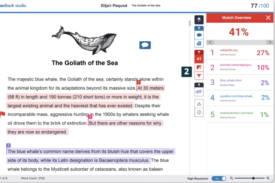The width and height of the screenshot is (275, 183).
Task: Select the animals.nationalgeogra... 10% match
Action: 240,67
